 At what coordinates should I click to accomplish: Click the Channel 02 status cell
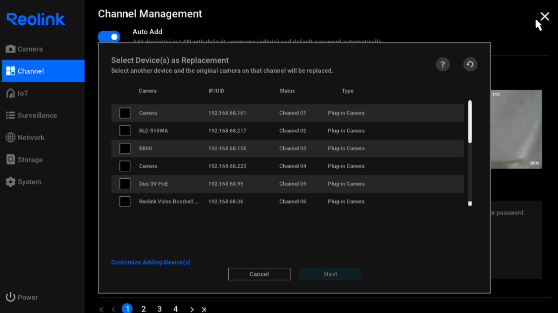pyautogui.click(x=293, y=131)
